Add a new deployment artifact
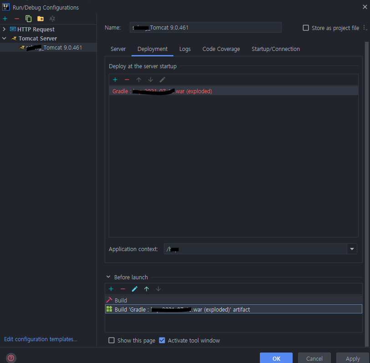 [x=115, y=80]
